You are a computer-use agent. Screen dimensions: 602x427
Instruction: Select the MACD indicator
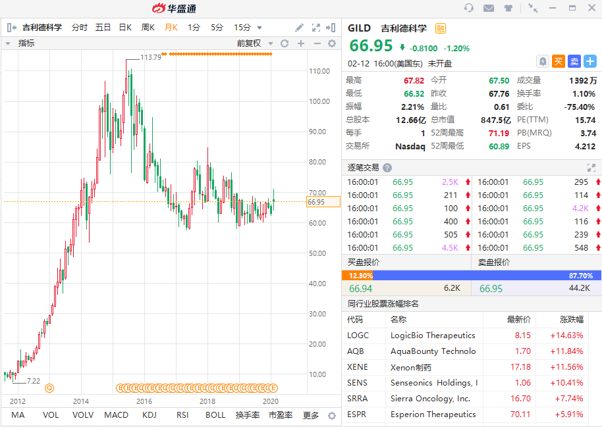[x=117, y=415]
